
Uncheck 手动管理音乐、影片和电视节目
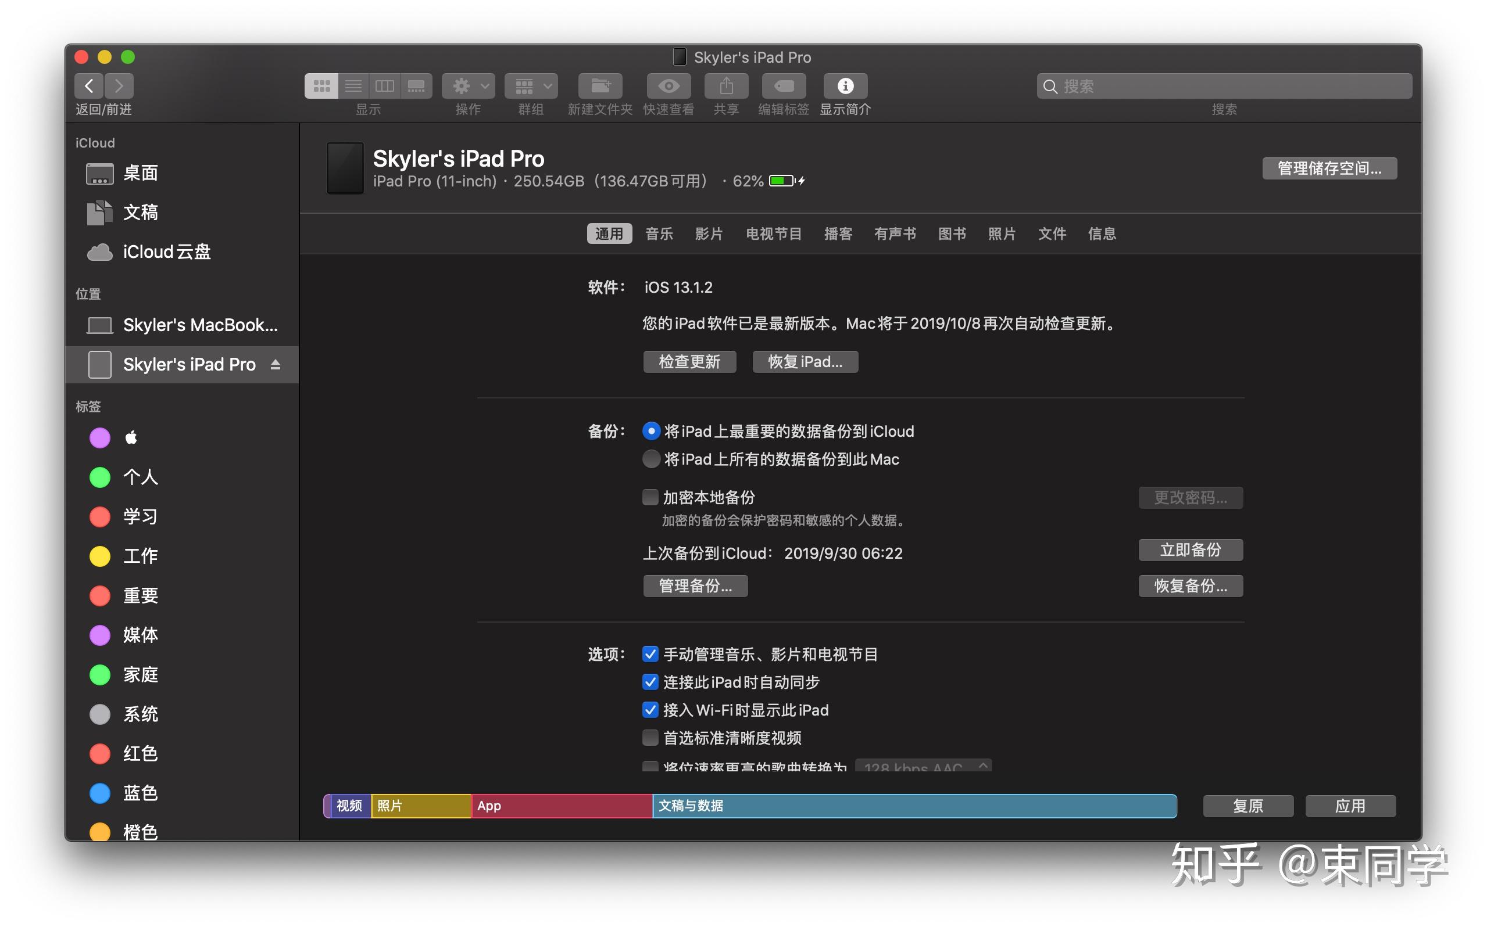(x=650, y=655)
